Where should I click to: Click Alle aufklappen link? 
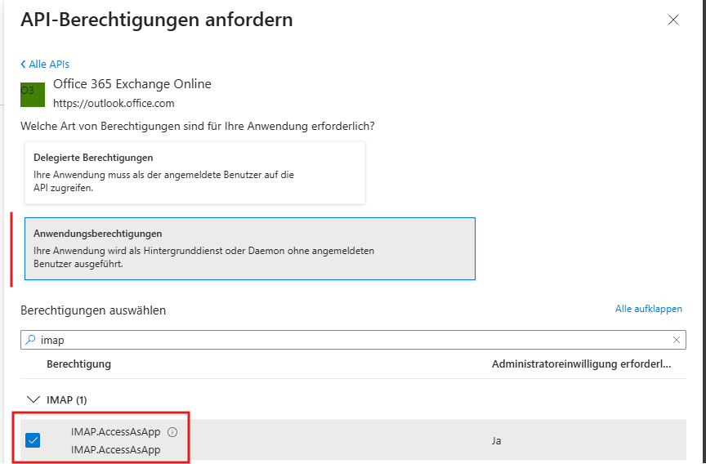click(648, 309)
